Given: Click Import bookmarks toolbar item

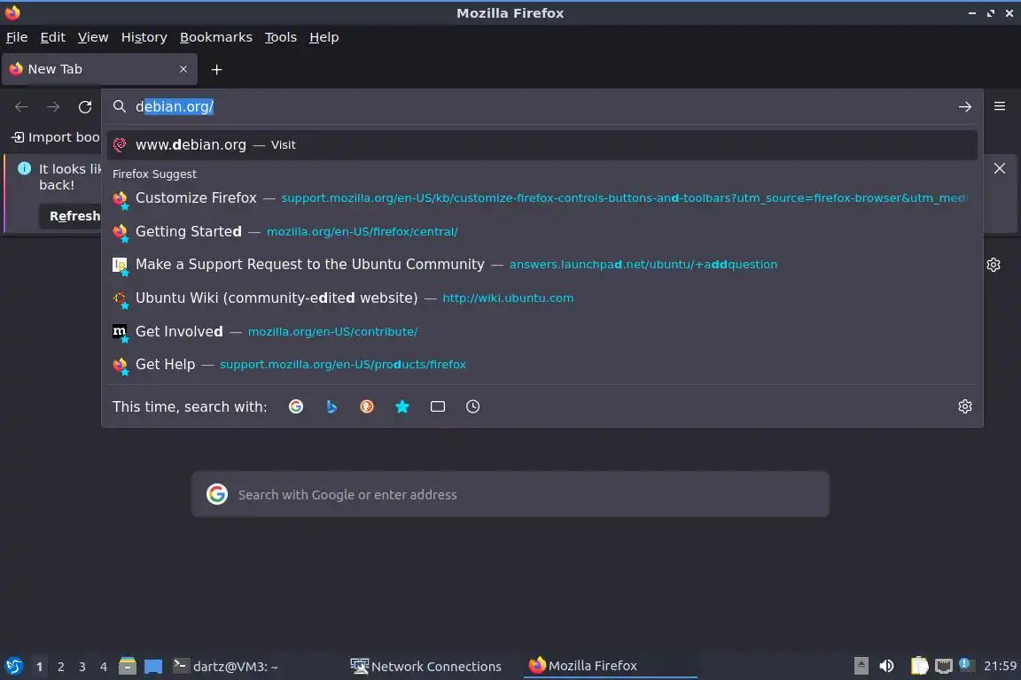Looking at the screenshot, I should tap(56, 137).
